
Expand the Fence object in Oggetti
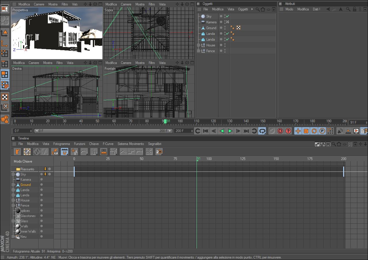point(198,51)
